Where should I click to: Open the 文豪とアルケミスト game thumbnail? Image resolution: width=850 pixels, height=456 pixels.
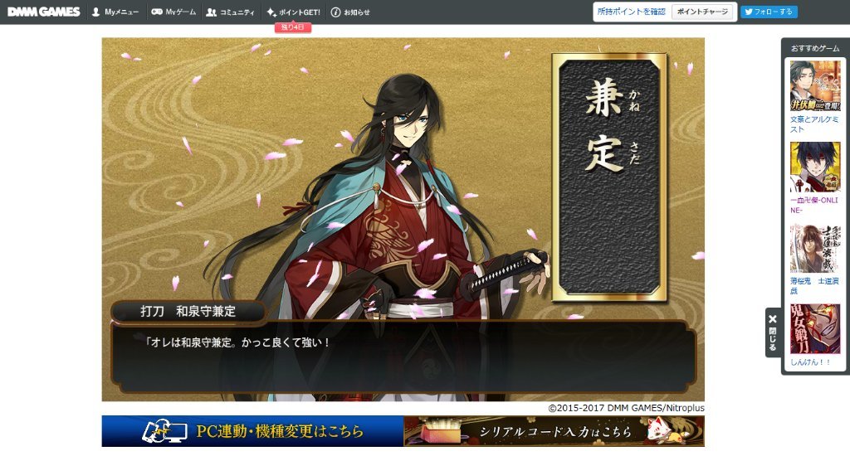coord(815,85)
